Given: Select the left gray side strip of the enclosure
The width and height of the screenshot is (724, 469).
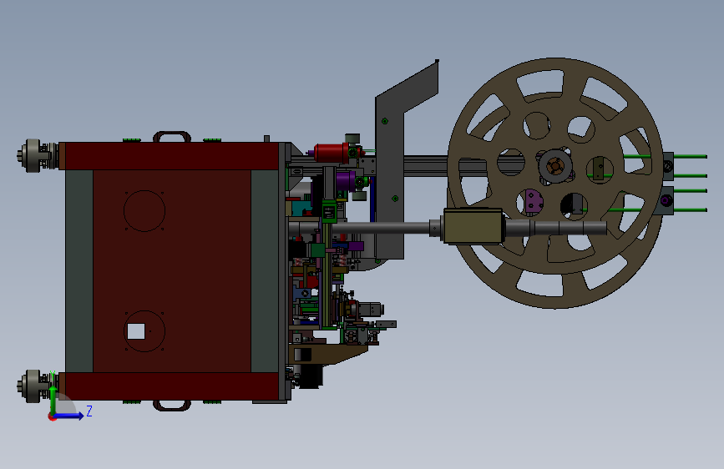Looking at the screenshot, I should coord(79,271).
